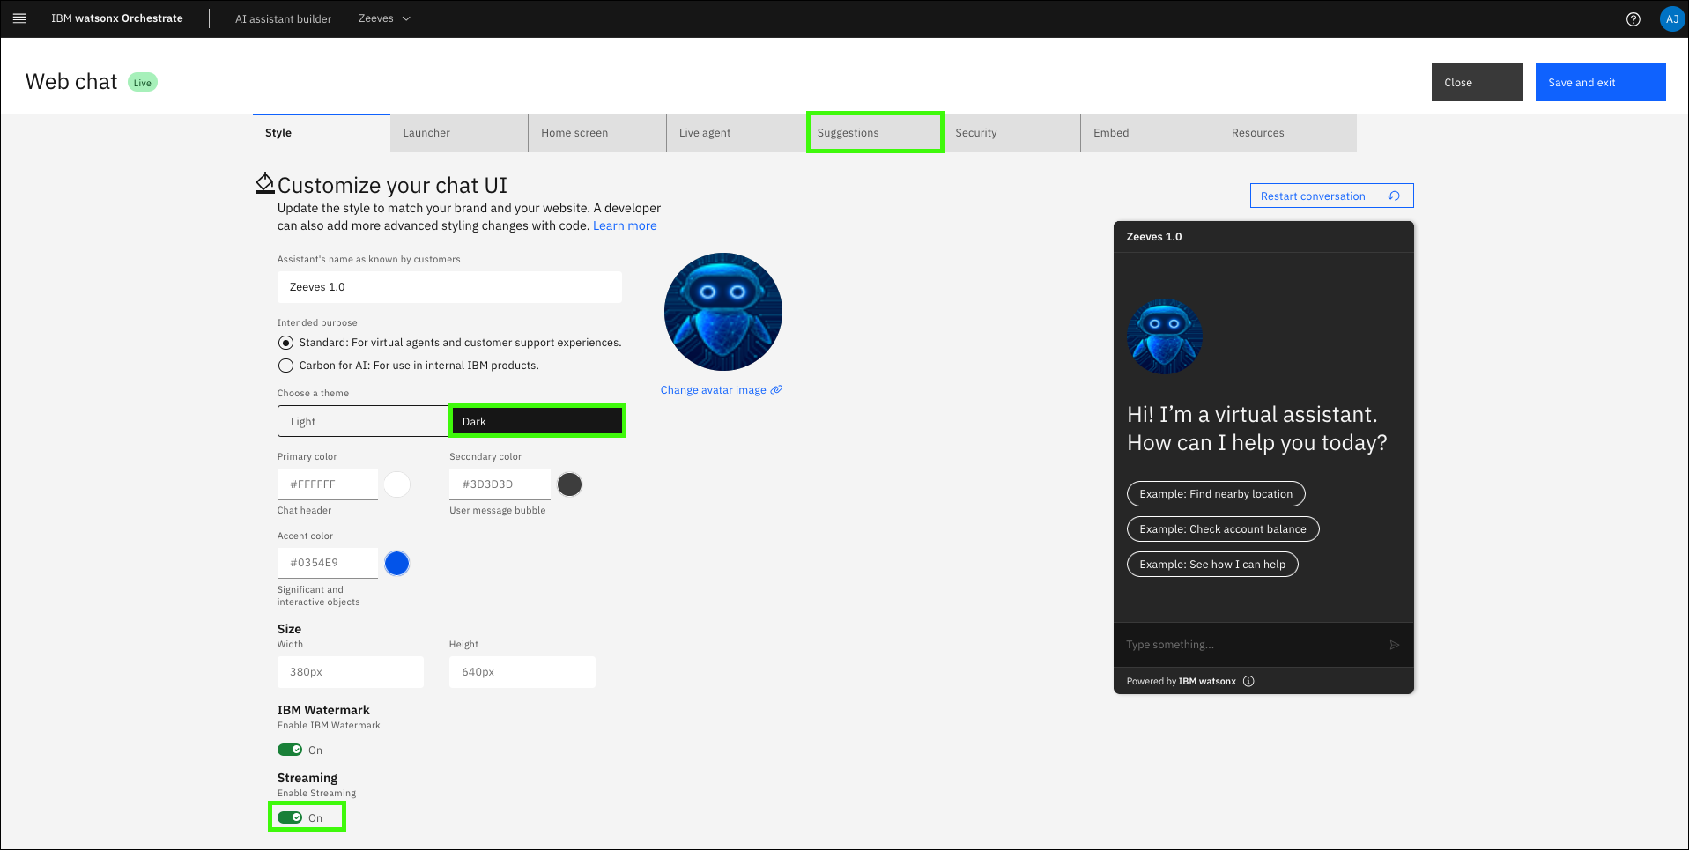Go to the Embed tab

pos(1148,133)
